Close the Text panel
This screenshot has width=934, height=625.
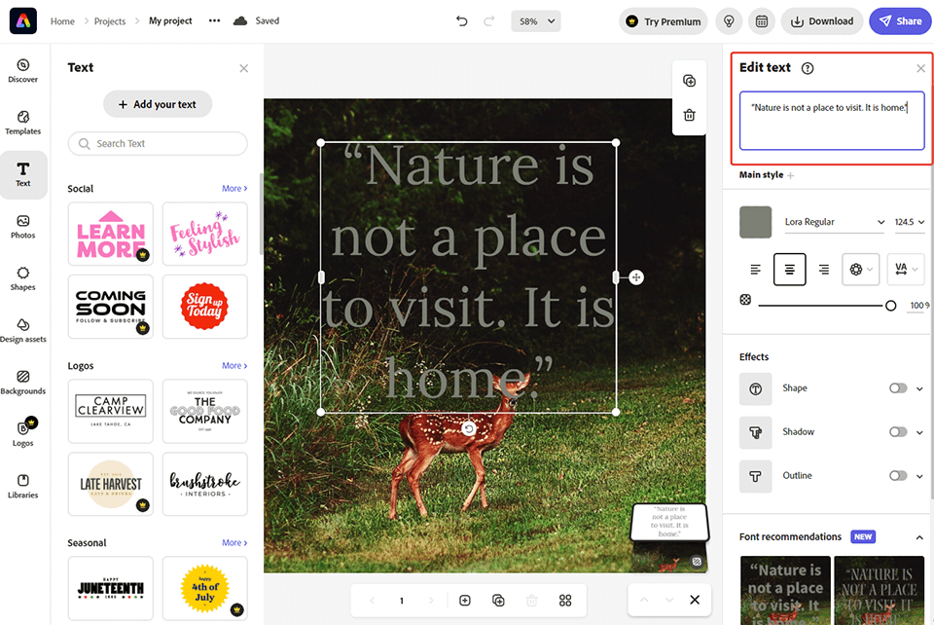[x=243, y=68]
